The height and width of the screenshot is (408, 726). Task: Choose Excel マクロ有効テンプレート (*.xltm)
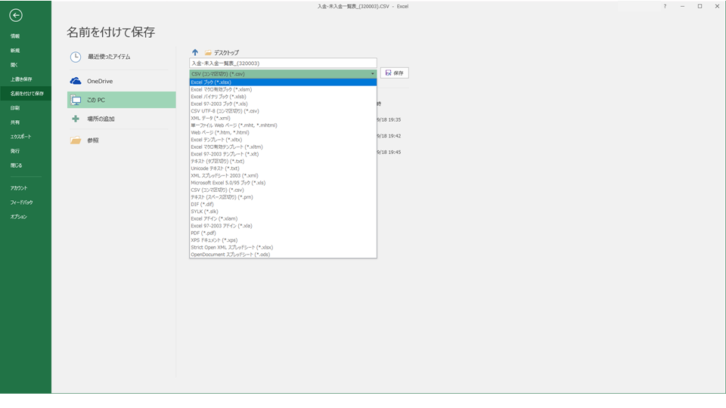pos(283,147)
